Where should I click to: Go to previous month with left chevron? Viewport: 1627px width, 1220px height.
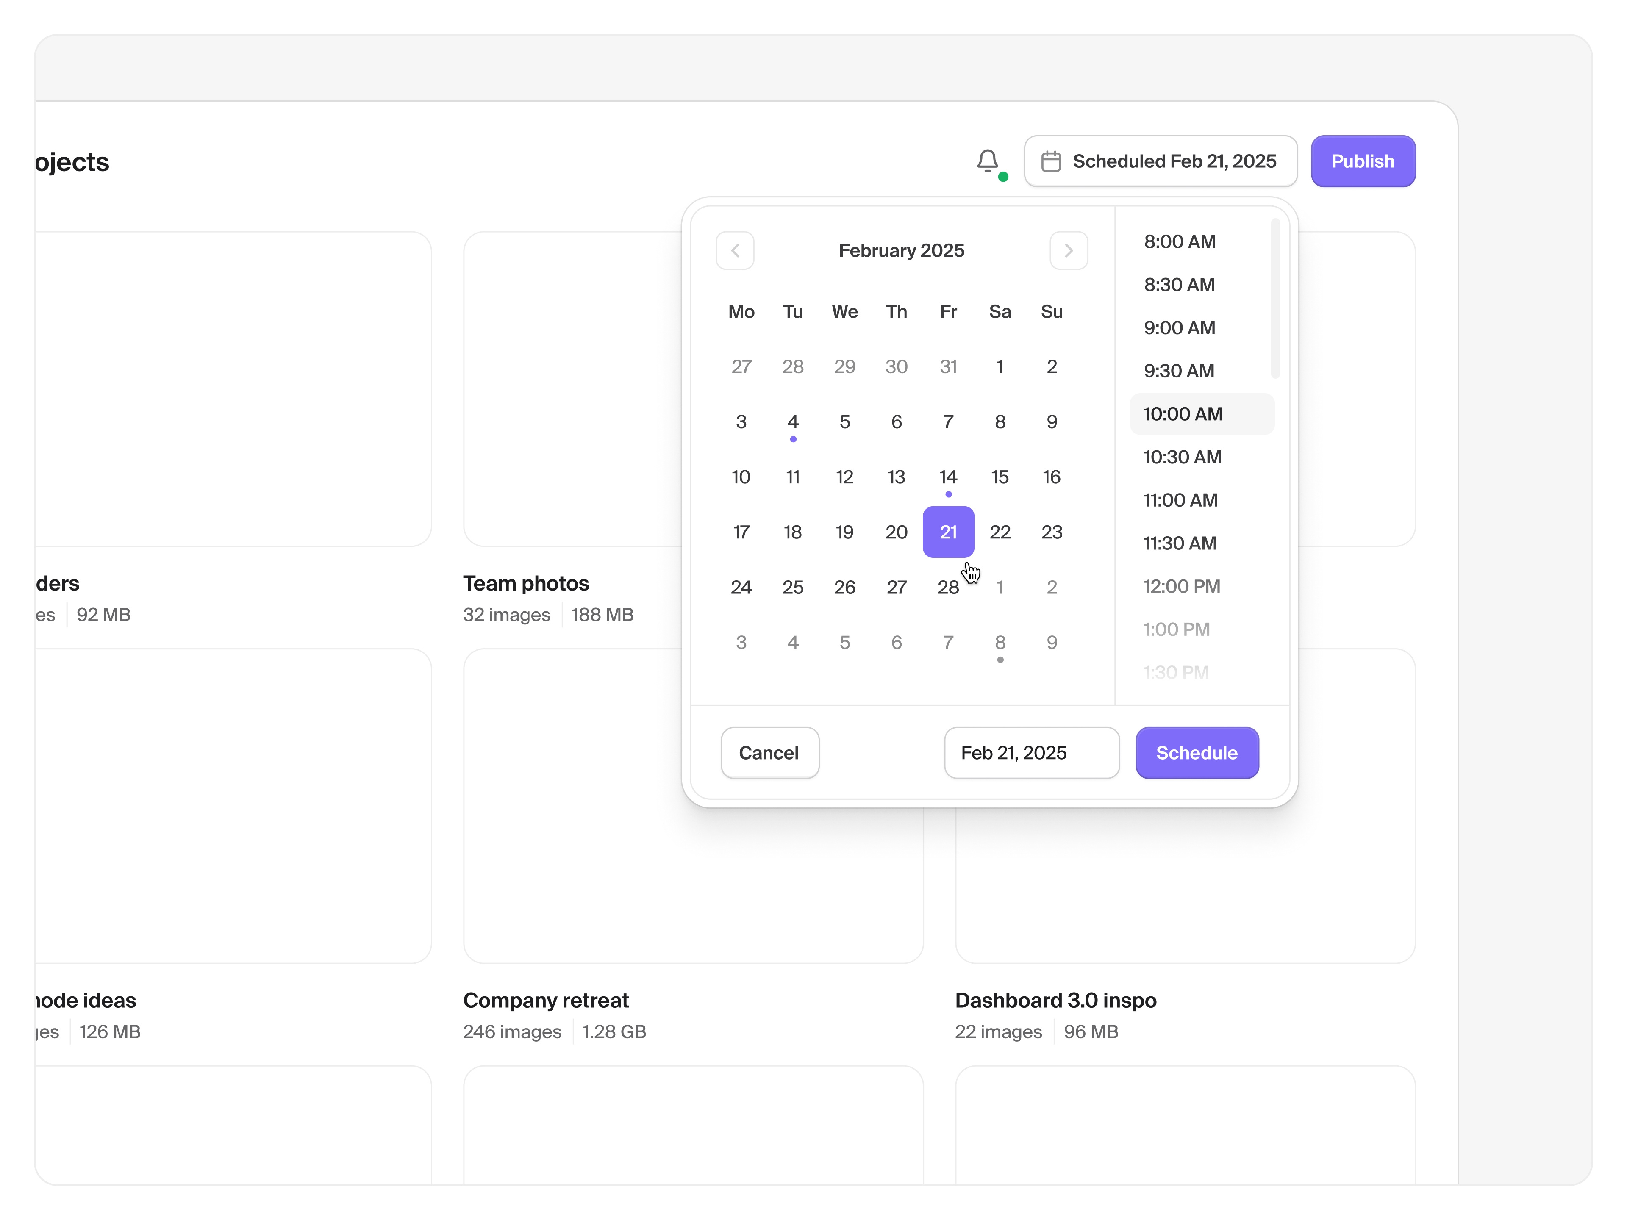pyautogui.click(x=735, y=251)
